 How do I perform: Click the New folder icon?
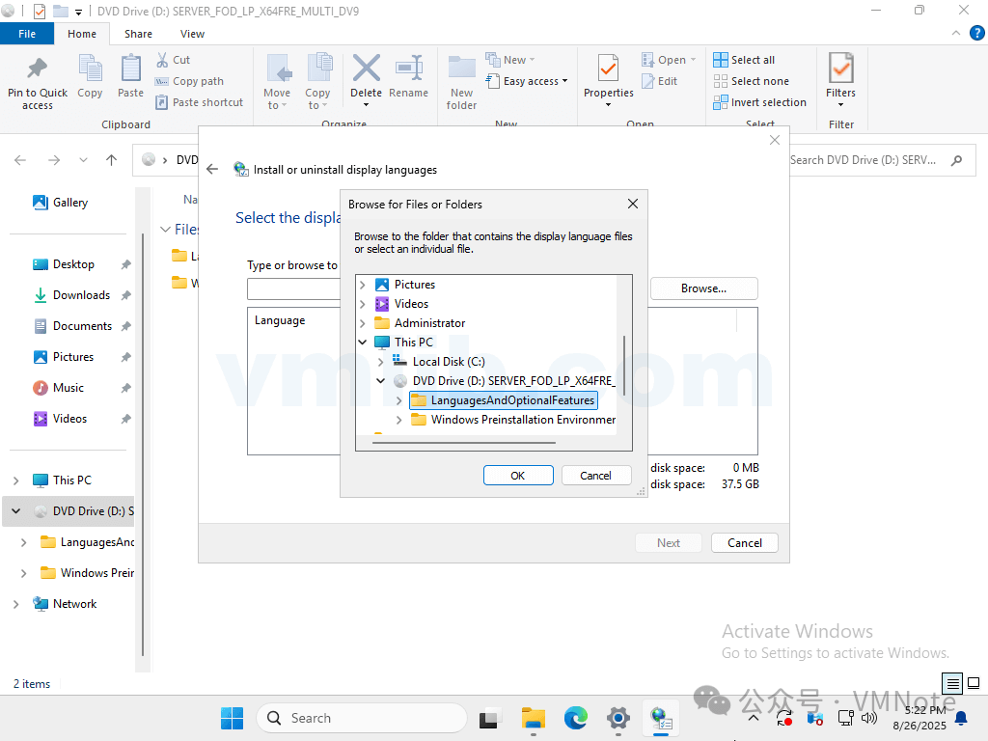pyautogui.click(x=461, y=71)
